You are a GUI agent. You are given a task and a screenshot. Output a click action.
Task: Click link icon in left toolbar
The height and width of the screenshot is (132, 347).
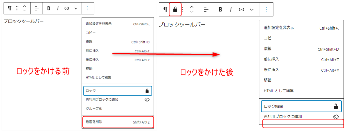(67, 8)
